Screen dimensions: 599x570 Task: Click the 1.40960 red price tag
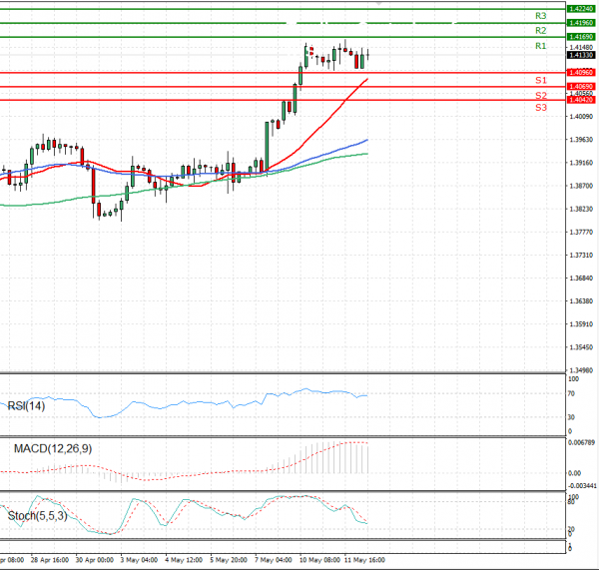point(581,73)
